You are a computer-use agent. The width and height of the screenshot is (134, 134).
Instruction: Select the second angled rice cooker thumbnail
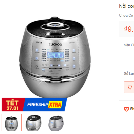34,122
